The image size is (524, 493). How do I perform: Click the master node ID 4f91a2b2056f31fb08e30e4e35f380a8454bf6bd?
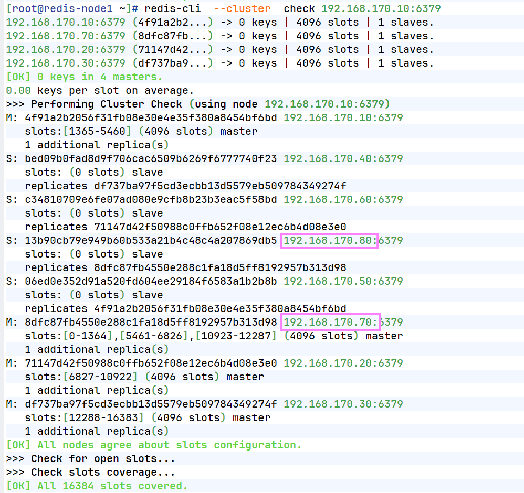pos(151,118)
